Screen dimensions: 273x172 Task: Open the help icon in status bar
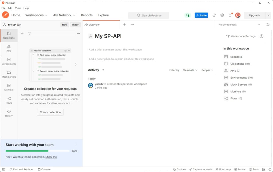[x=270, y=169]
